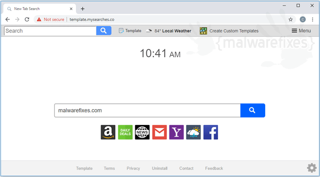Open the footer Template link

[x=84, y=168]
